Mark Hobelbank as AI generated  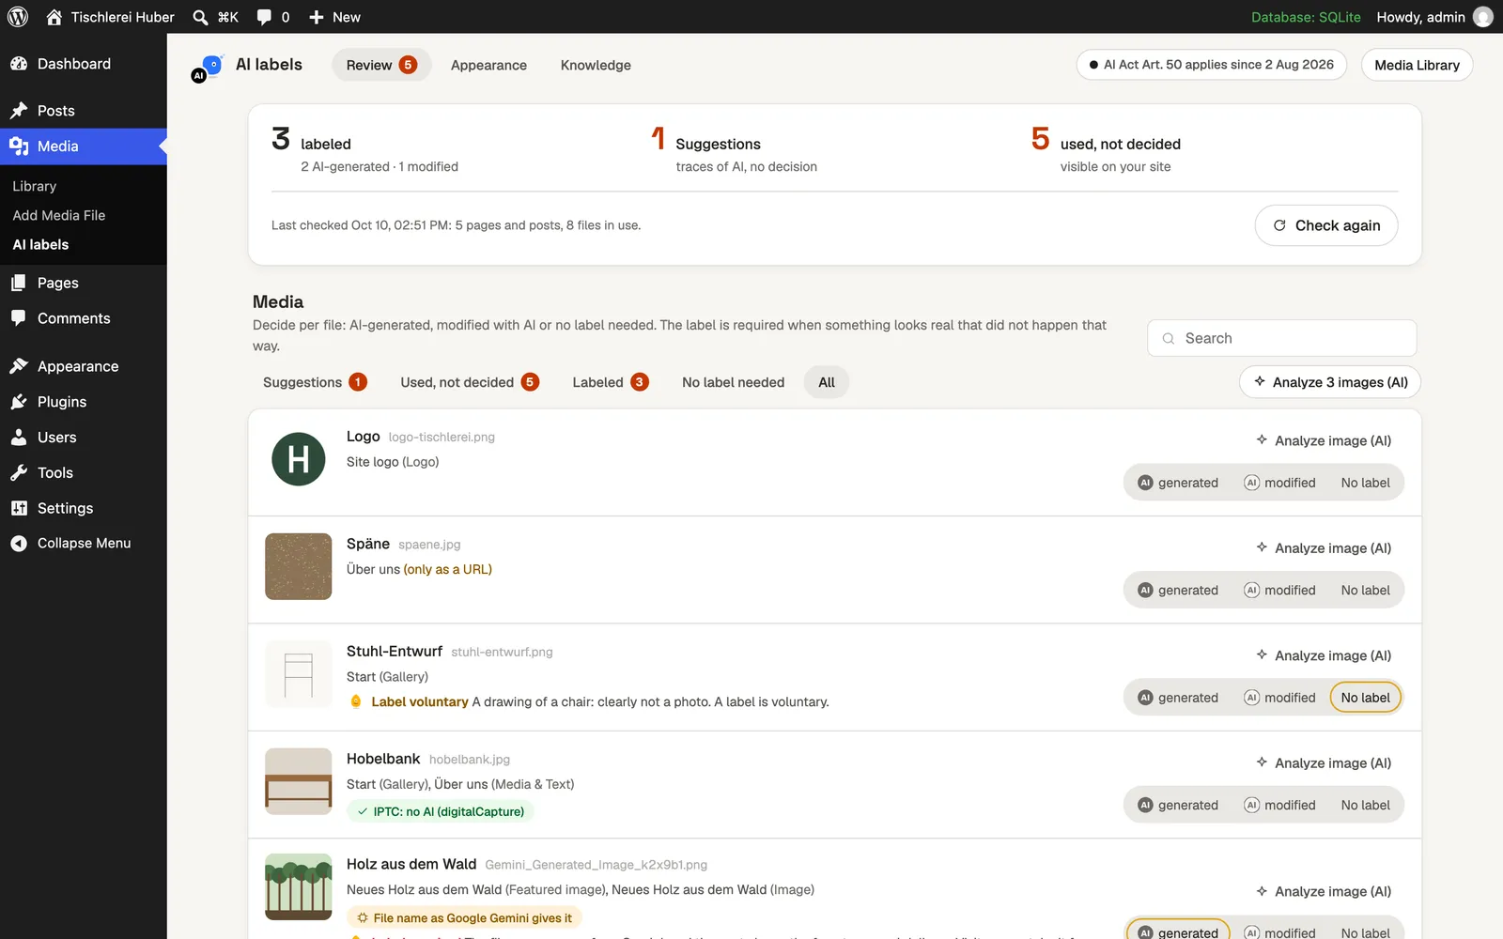click(x=1178, y=805)
